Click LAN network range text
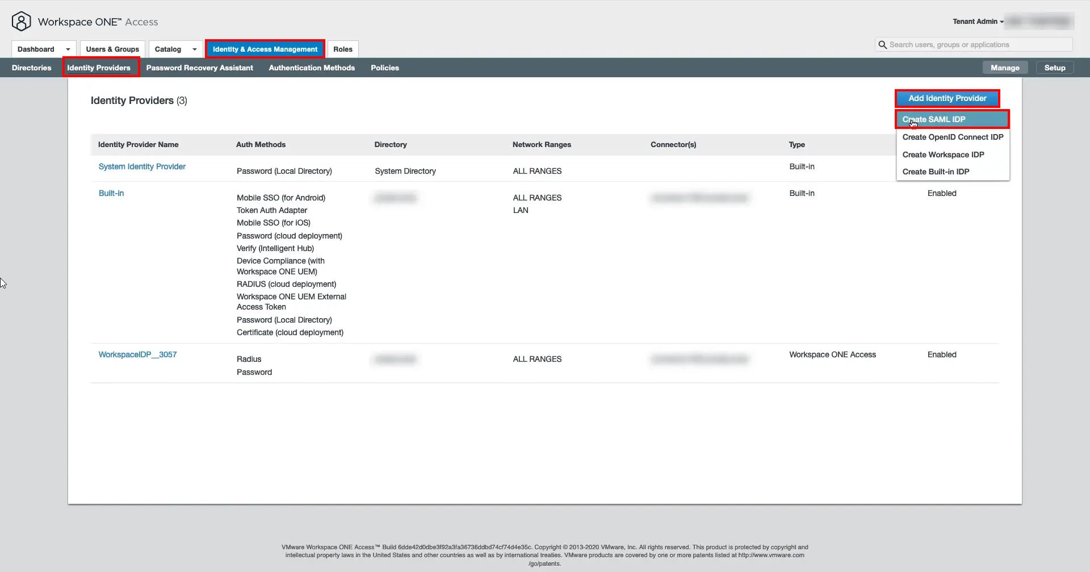Screen dimensions: 1090x572 (521, 210)
